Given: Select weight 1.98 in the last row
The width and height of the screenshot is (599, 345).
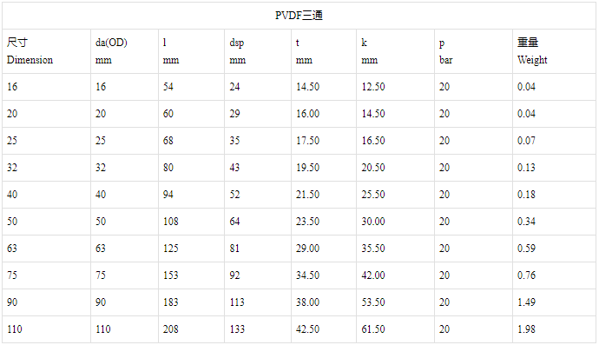Looking at the screenshot, I should [526, 329].
